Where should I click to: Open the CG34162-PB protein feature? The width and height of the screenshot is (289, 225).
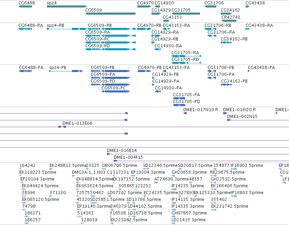227,85
